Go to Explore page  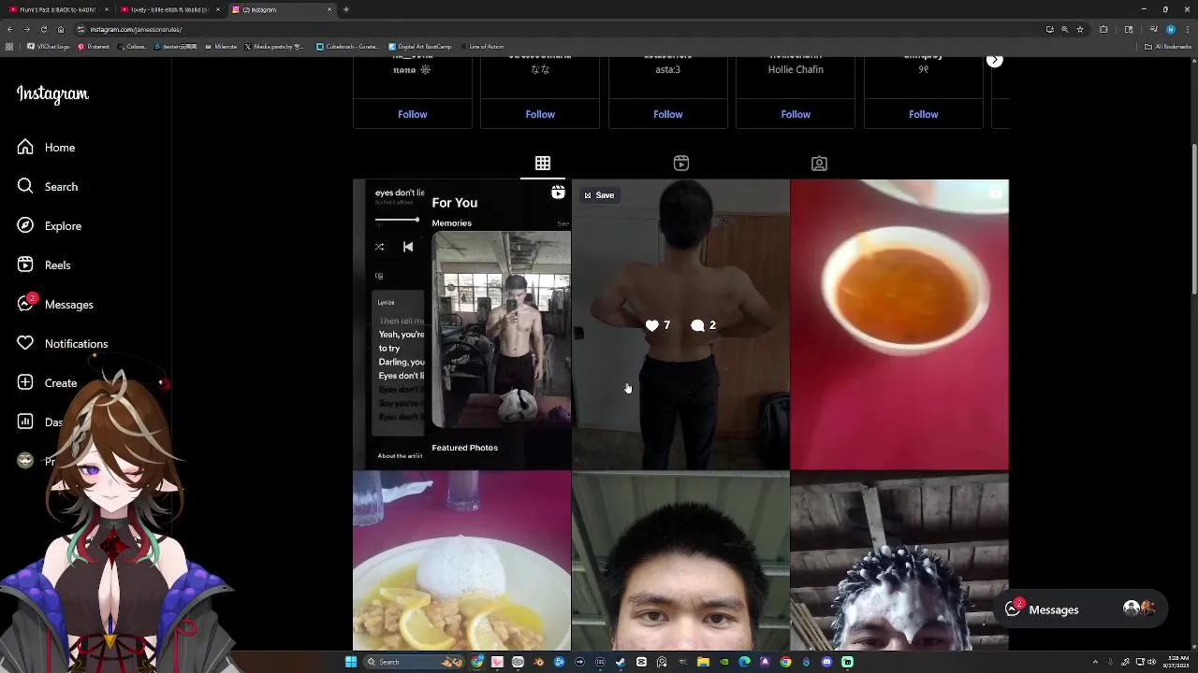click(50, 226)
